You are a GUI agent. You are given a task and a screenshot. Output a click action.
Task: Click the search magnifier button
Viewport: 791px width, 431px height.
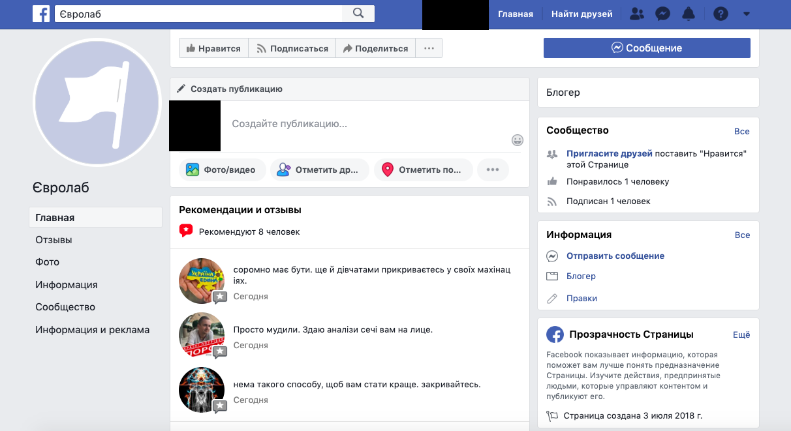click(x=358, y=14)
